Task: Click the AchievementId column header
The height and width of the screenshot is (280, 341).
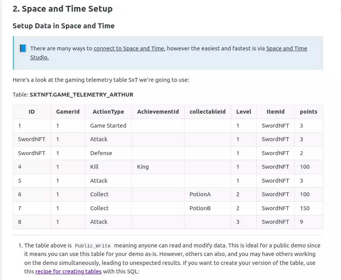Action: [x=158, y=112]
